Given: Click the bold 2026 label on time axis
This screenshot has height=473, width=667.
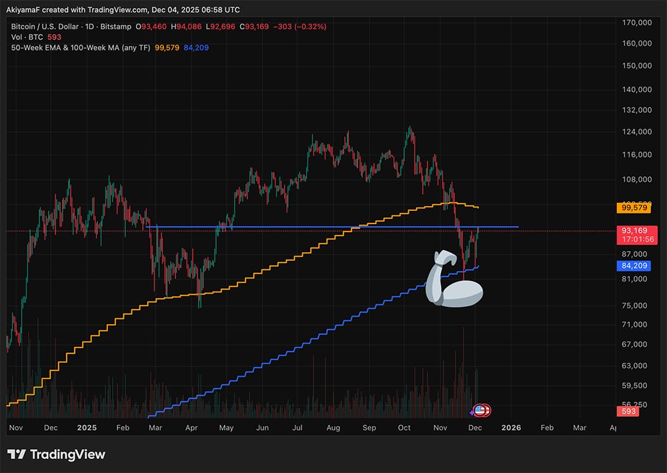Looking at the screenshot, I should (511, 427).
